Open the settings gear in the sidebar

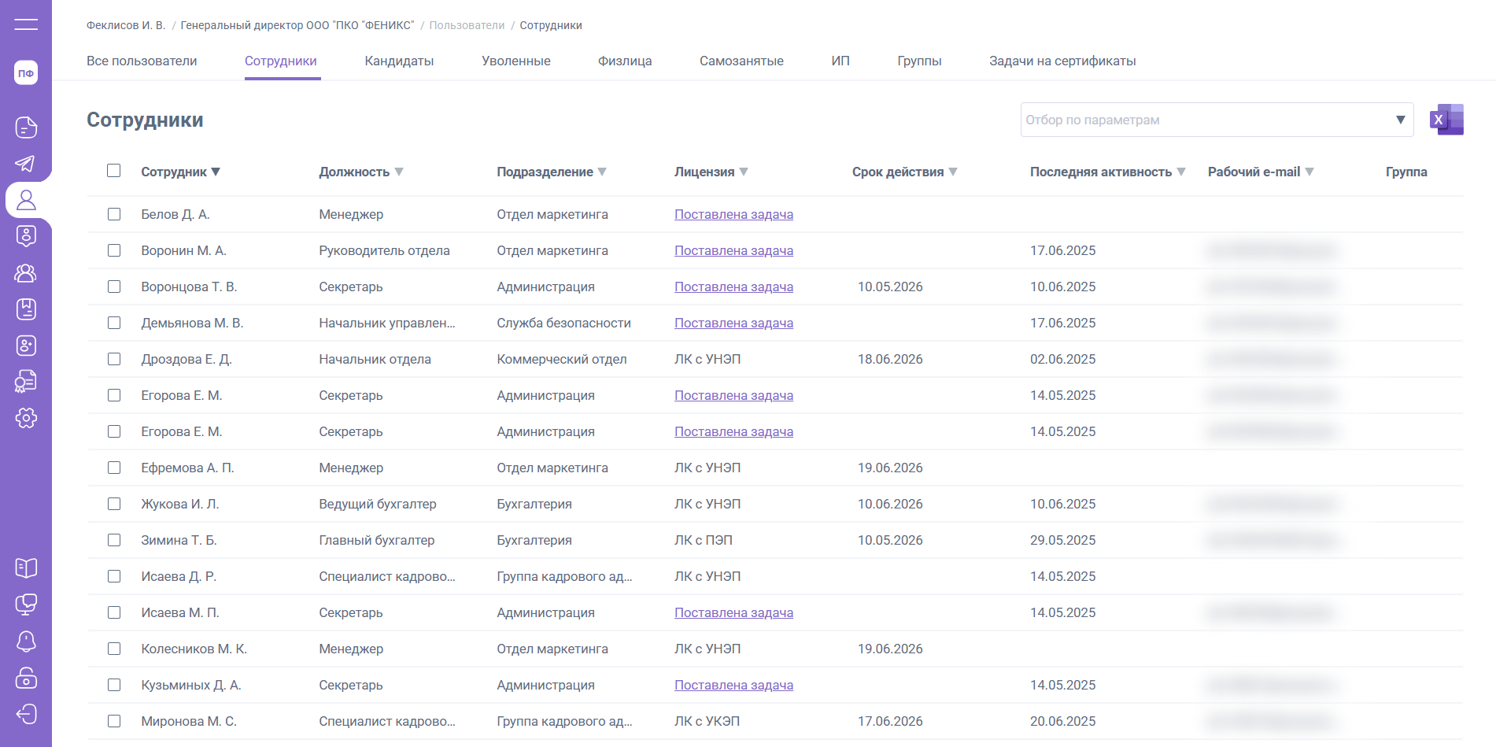[26, 418]
